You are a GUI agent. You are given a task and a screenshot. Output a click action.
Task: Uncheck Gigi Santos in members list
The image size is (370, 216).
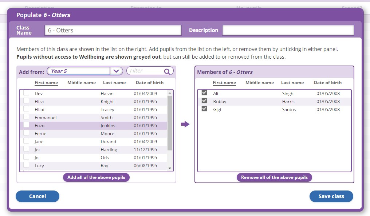click(x=204, y=109)
